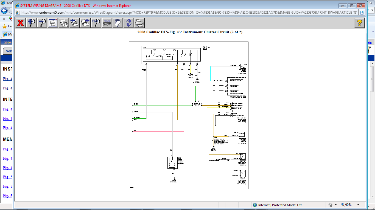Expand the security padlock dropdown in status bar
This screenshot has height=210, width=375.
click(x=336, y=205)
